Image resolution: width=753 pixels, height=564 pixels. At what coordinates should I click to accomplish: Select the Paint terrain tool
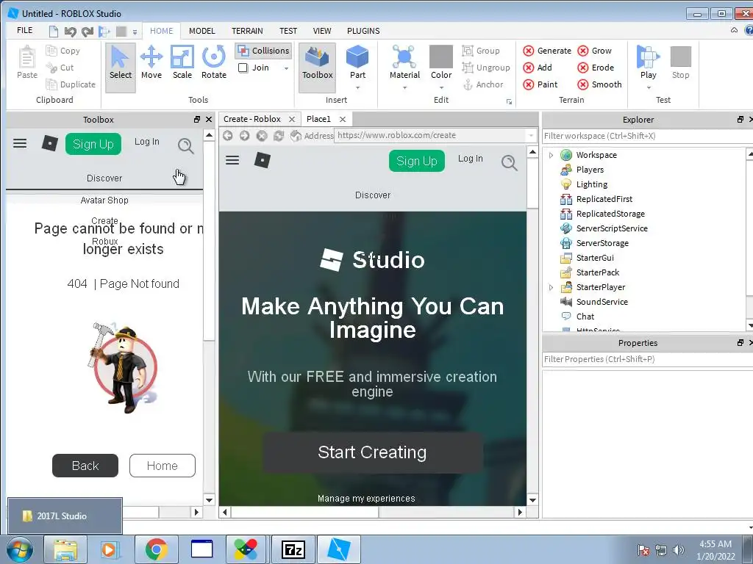pyautogui.click(x=540, y=84)
